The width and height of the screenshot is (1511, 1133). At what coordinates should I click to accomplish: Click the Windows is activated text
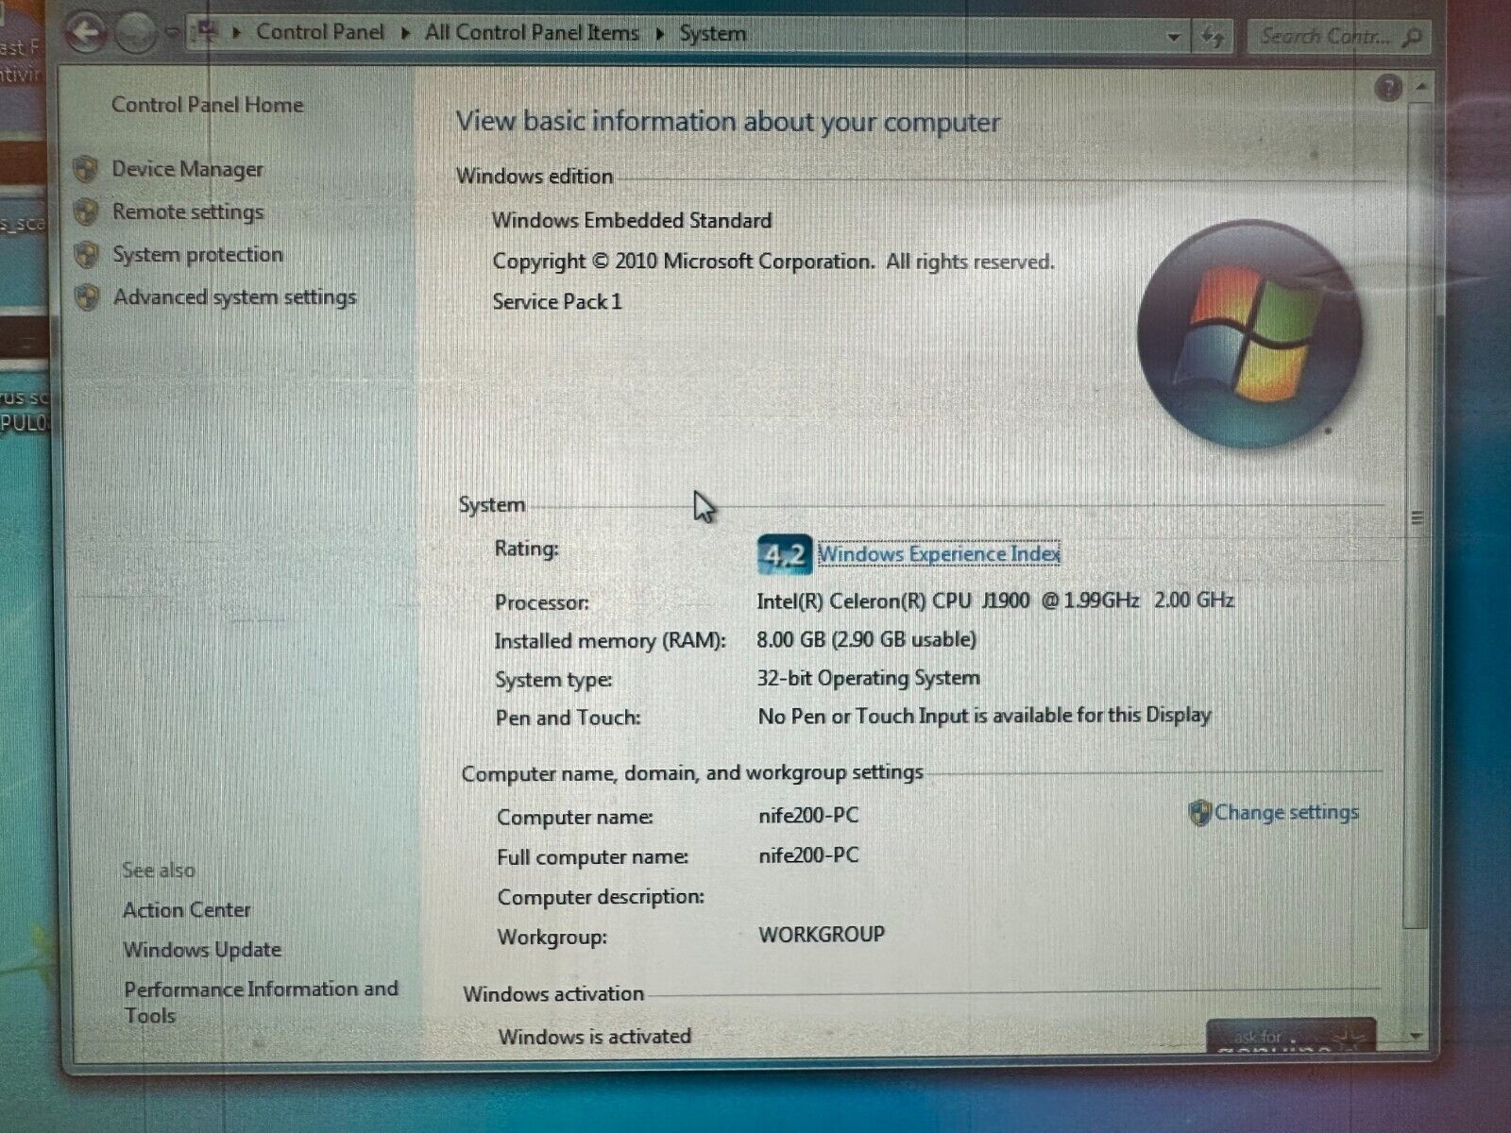[x=594, y=1037]
